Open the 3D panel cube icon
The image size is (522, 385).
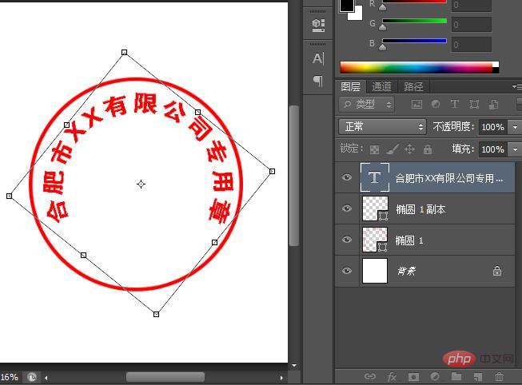[318, 25]
